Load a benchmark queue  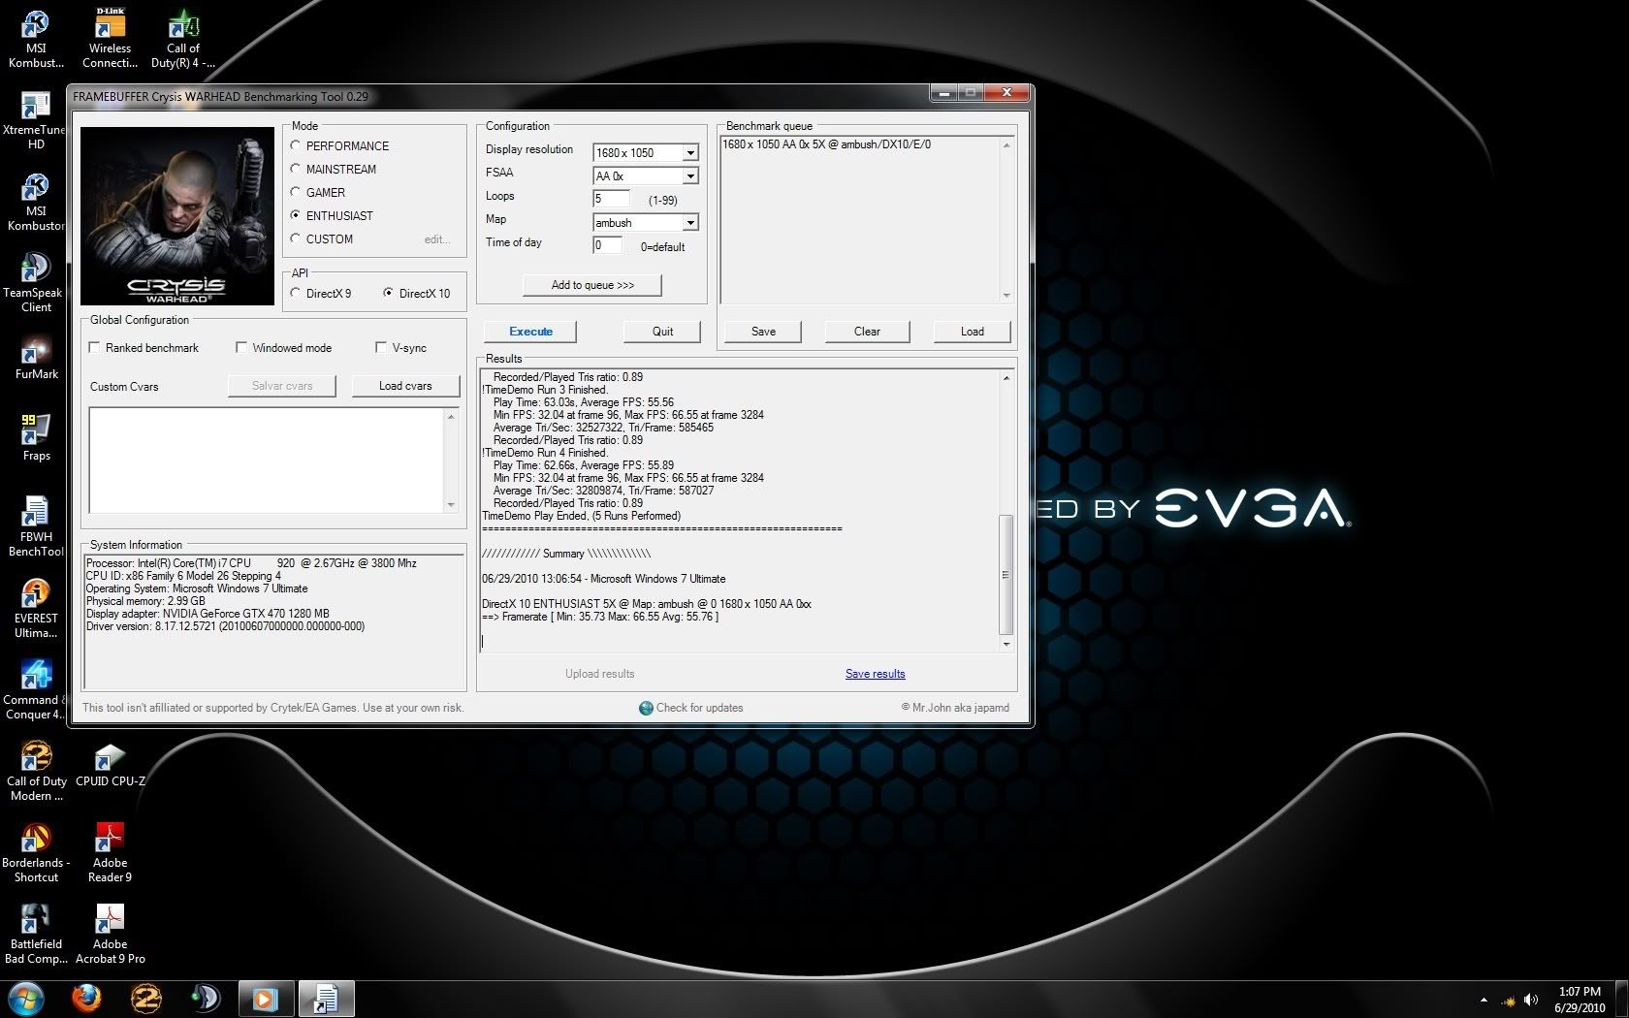click(x=972, y=332)
